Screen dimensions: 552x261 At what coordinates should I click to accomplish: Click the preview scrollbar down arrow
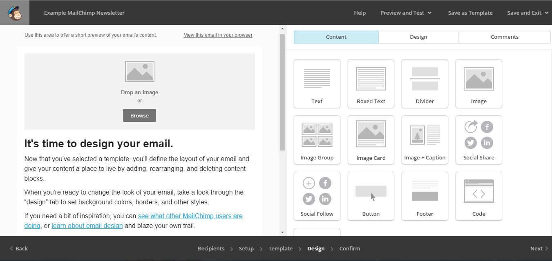click(282, 232)
